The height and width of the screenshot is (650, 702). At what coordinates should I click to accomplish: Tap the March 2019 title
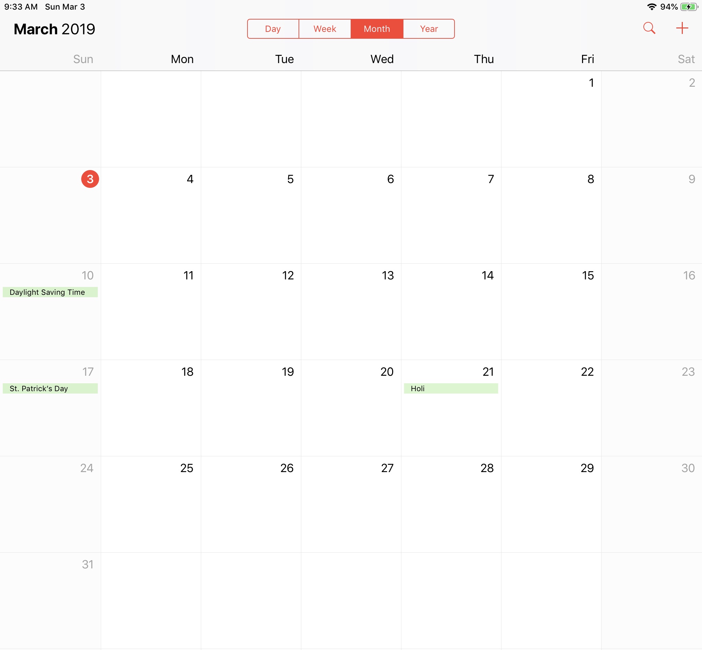[55, 29]
